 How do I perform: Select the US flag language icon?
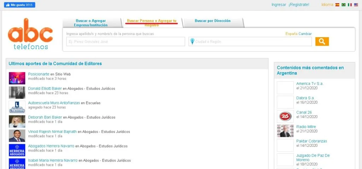356,5
